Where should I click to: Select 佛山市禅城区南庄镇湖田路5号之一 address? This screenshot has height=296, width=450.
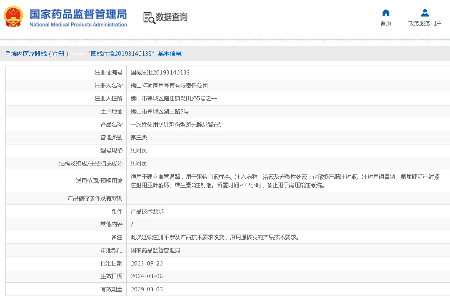[x=173, y=99]
